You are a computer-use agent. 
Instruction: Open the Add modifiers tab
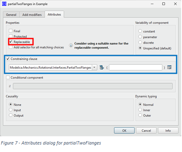pyautogui.click(x=32, y=14)
